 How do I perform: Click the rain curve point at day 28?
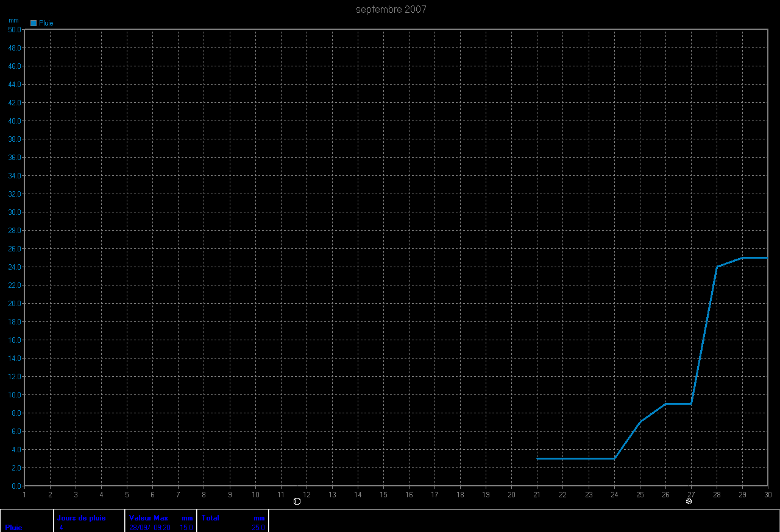pyautogui.click(x=717, y=267)
